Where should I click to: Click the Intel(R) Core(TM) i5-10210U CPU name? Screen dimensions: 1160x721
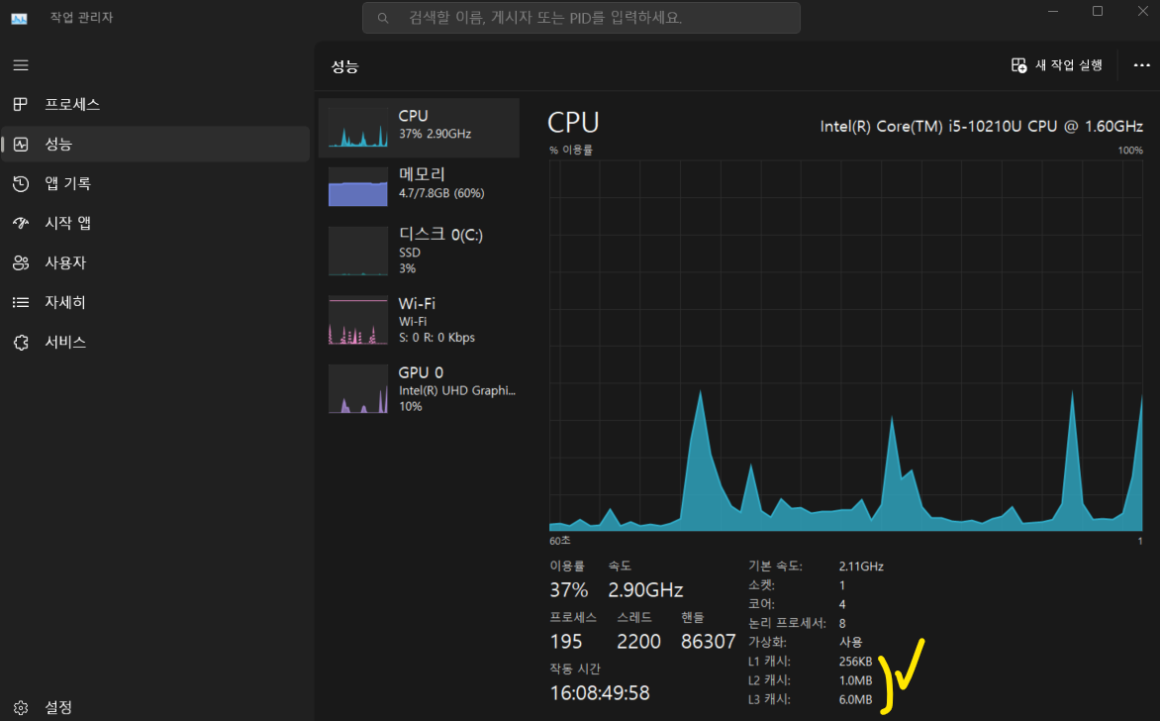[x=981, y=127]
